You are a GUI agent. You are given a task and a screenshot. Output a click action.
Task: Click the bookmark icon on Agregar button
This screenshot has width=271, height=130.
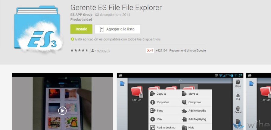102,29
